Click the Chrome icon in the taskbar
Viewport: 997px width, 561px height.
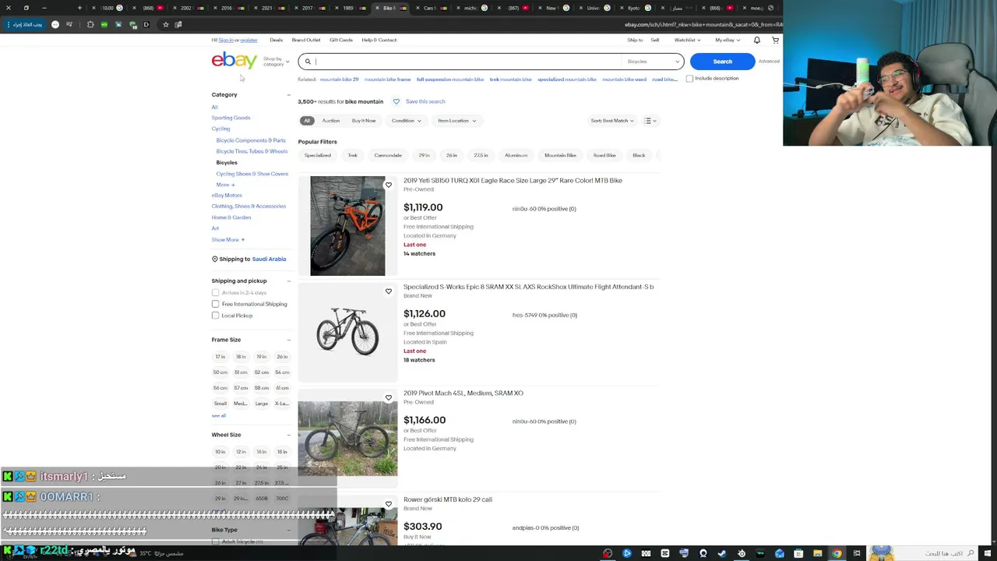point(837,554)
